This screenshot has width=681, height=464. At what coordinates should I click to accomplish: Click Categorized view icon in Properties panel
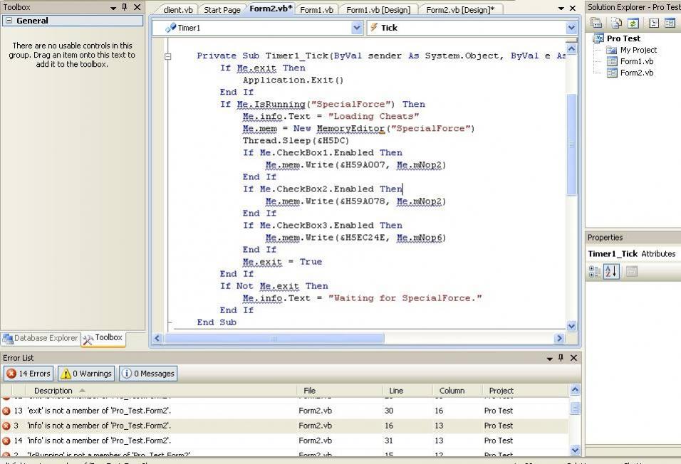point(594,272)
